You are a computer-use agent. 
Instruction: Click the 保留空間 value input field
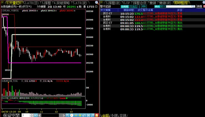point(25,115)
